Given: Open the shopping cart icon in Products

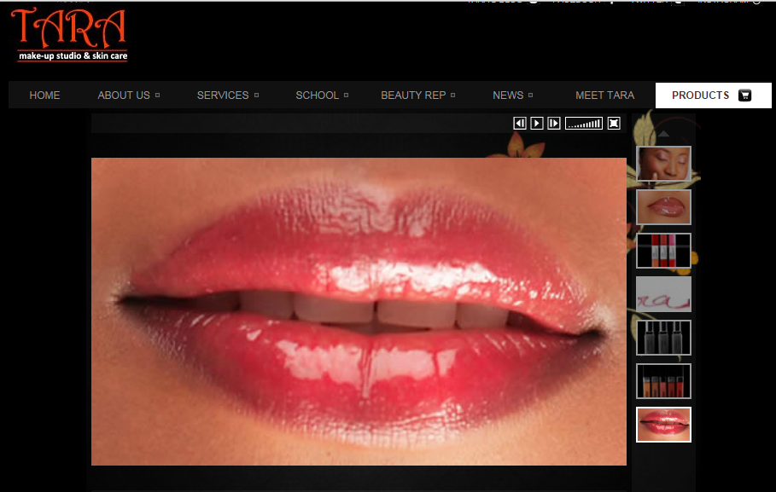Looking at the screenshot, I should click(x=744, y=96).
